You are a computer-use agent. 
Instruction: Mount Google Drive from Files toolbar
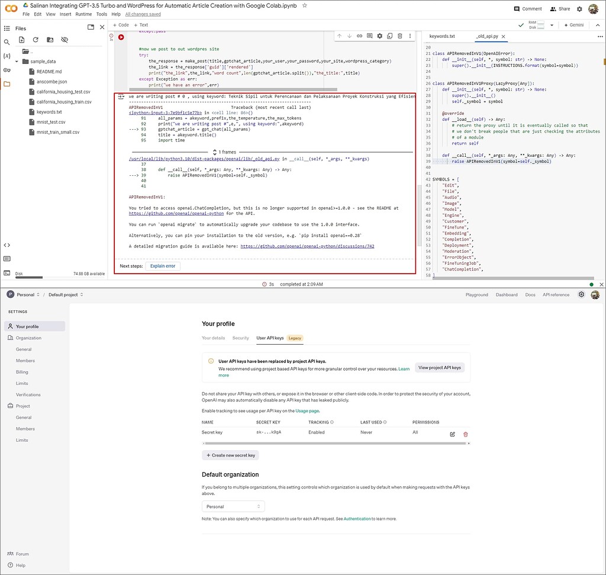point(49,41)
